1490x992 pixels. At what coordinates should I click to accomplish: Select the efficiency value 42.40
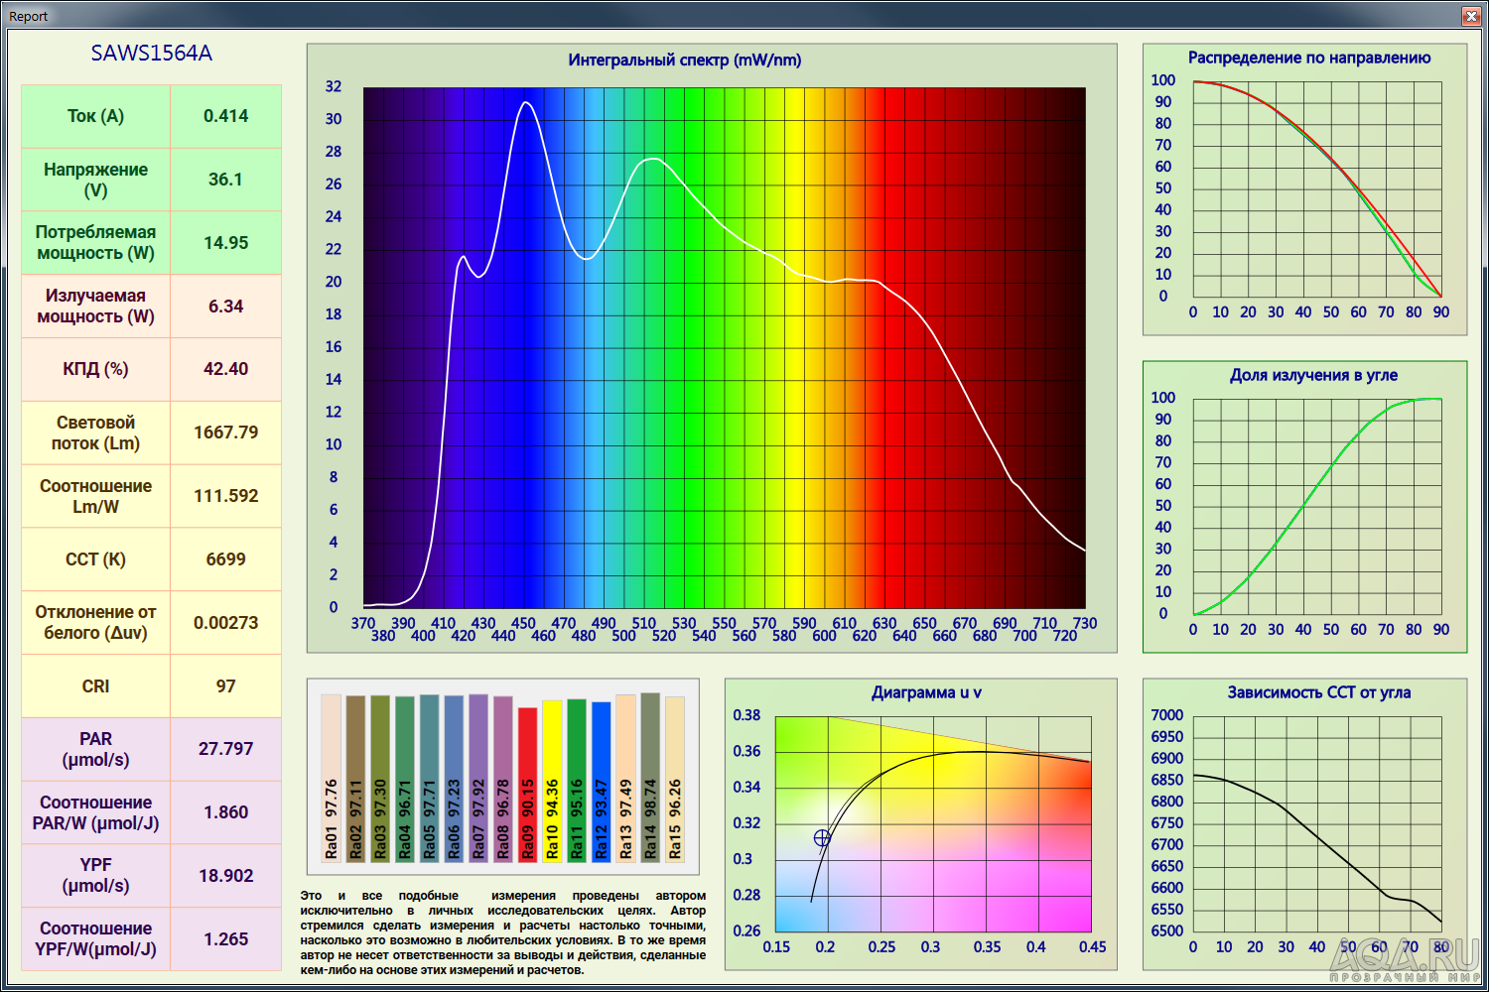pyautogui.click(x=226, y=369)
